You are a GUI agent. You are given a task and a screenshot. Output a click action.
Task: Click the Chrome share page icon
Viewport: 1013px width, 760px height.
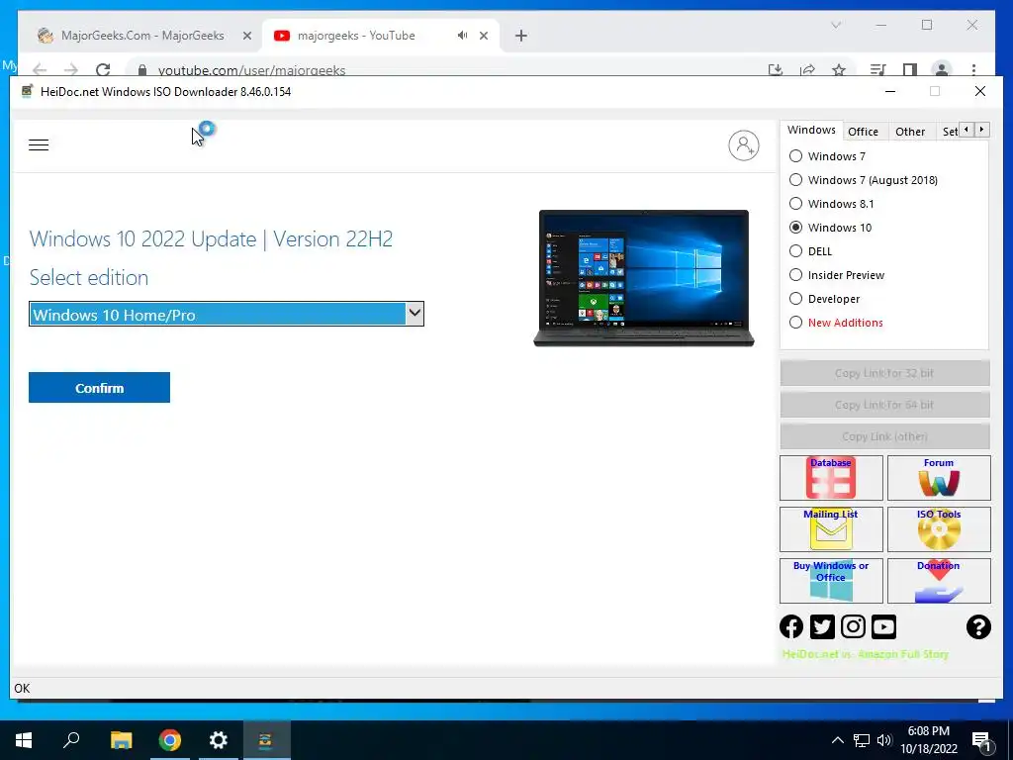pos(807,70)
